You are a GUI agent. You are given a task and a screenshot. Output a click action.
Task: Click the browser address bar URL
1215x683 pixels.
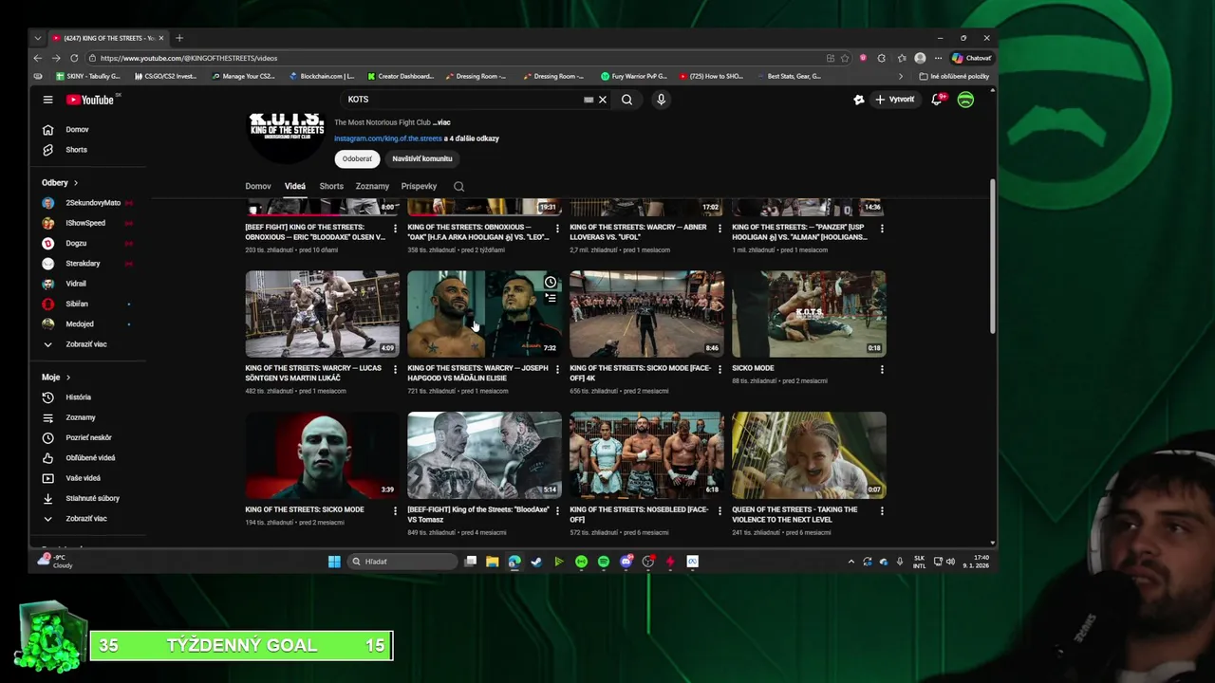188,58
